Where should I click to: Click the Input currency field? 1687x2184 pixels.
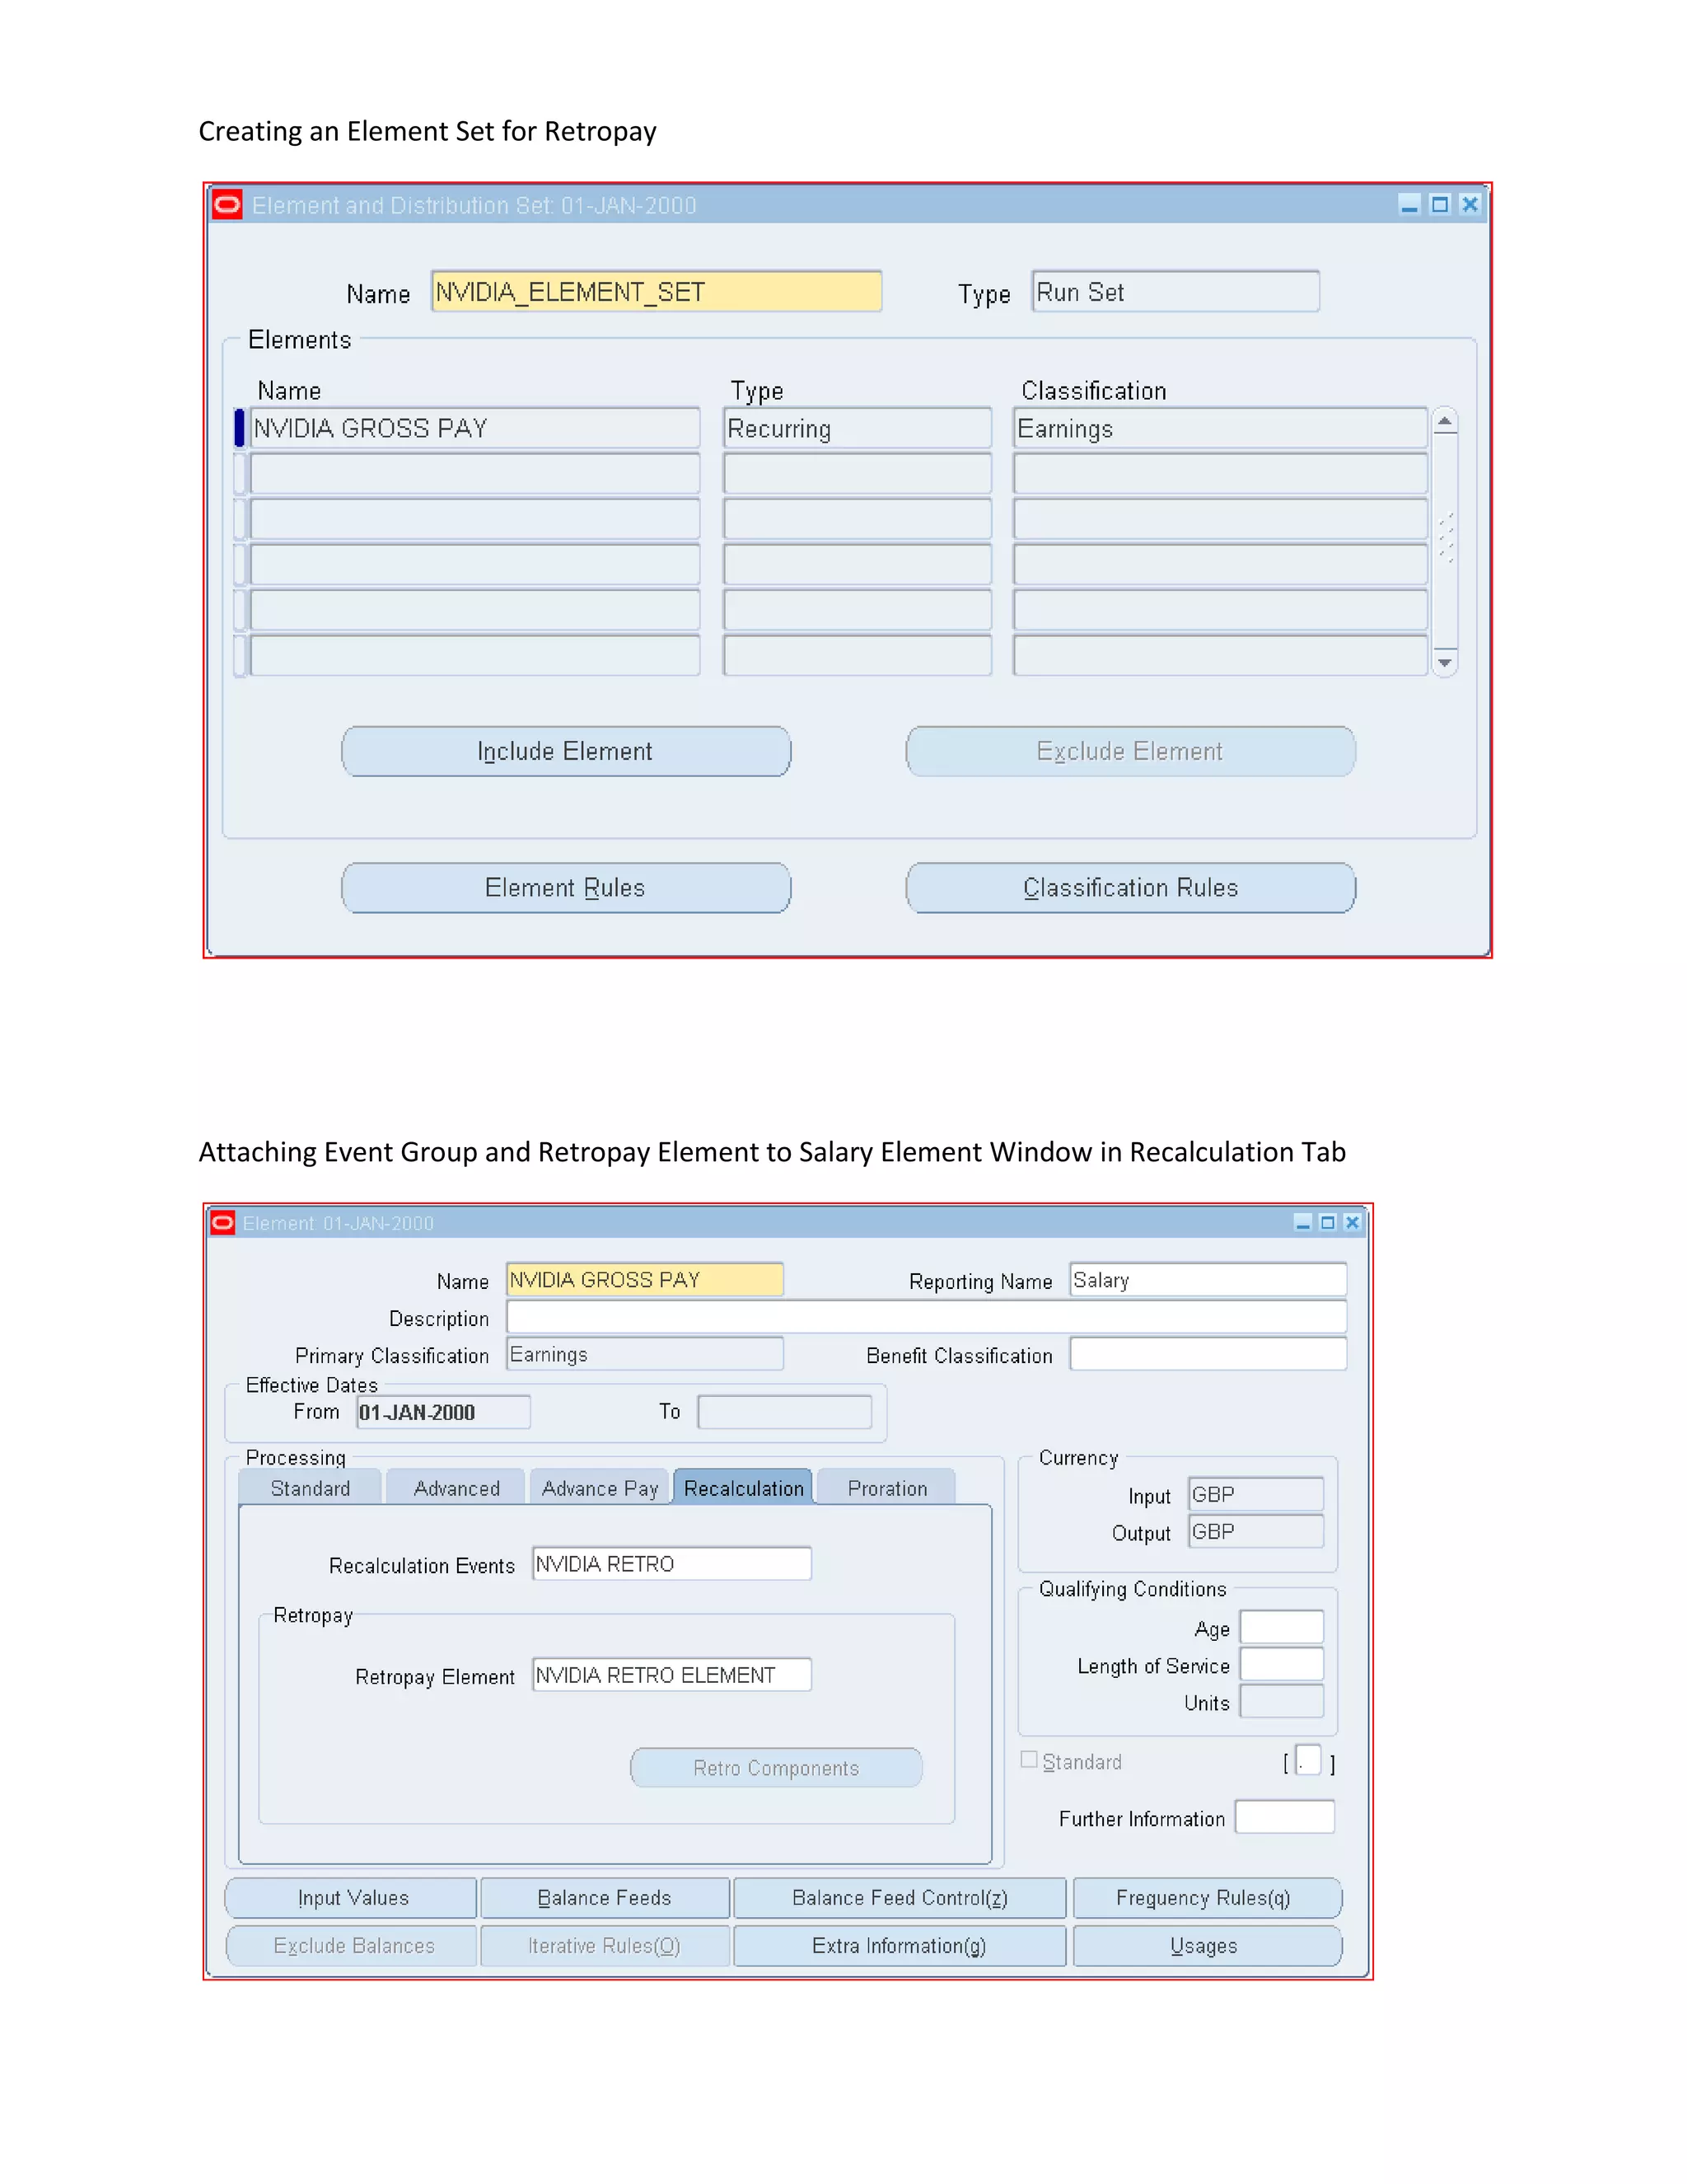pos(1255,1494)
